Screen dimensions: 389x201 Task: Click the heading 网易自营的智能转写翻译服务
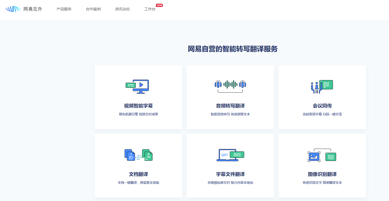[x=232, y=49]
